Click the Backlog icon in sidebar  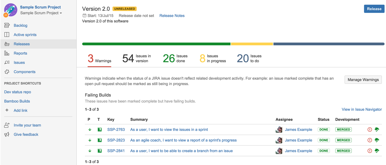click(7, 25)
